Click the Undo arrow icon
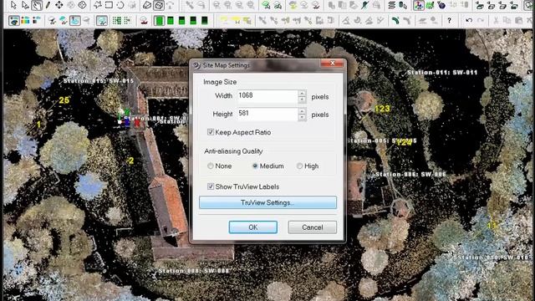This screenshot has width=535, height=301. (469, 21)
